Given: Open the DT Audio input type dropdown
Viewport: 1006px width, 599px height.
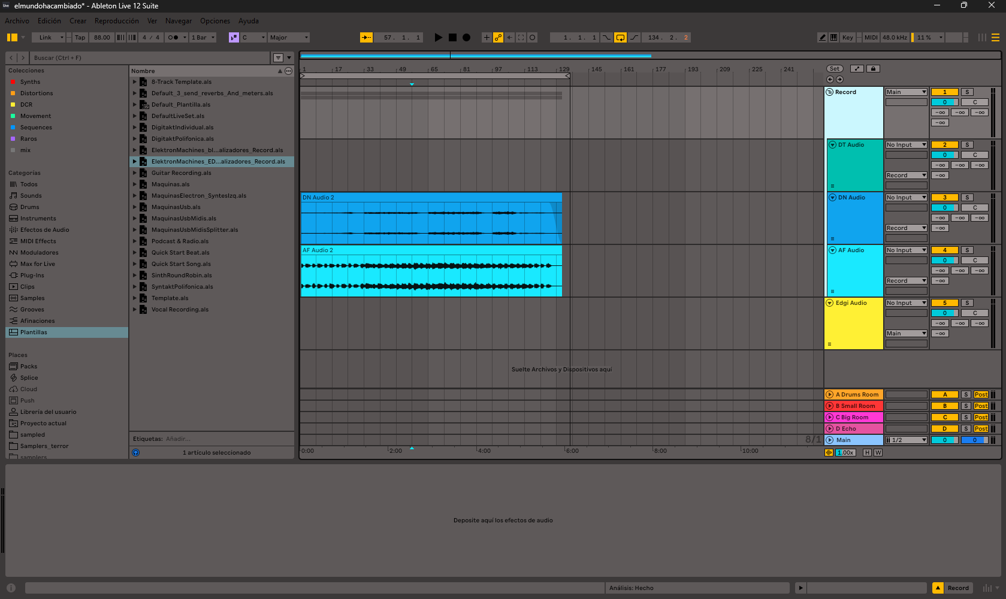Looking at the screenshot, I should tap(907, 145).
